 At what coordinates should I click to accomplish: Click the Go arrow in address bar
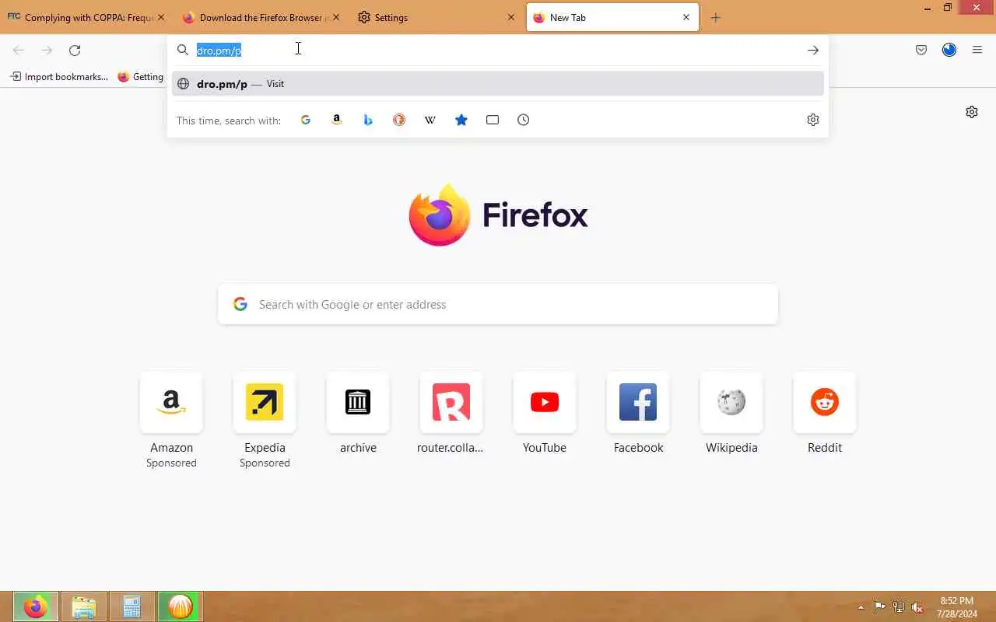[813, 50]
